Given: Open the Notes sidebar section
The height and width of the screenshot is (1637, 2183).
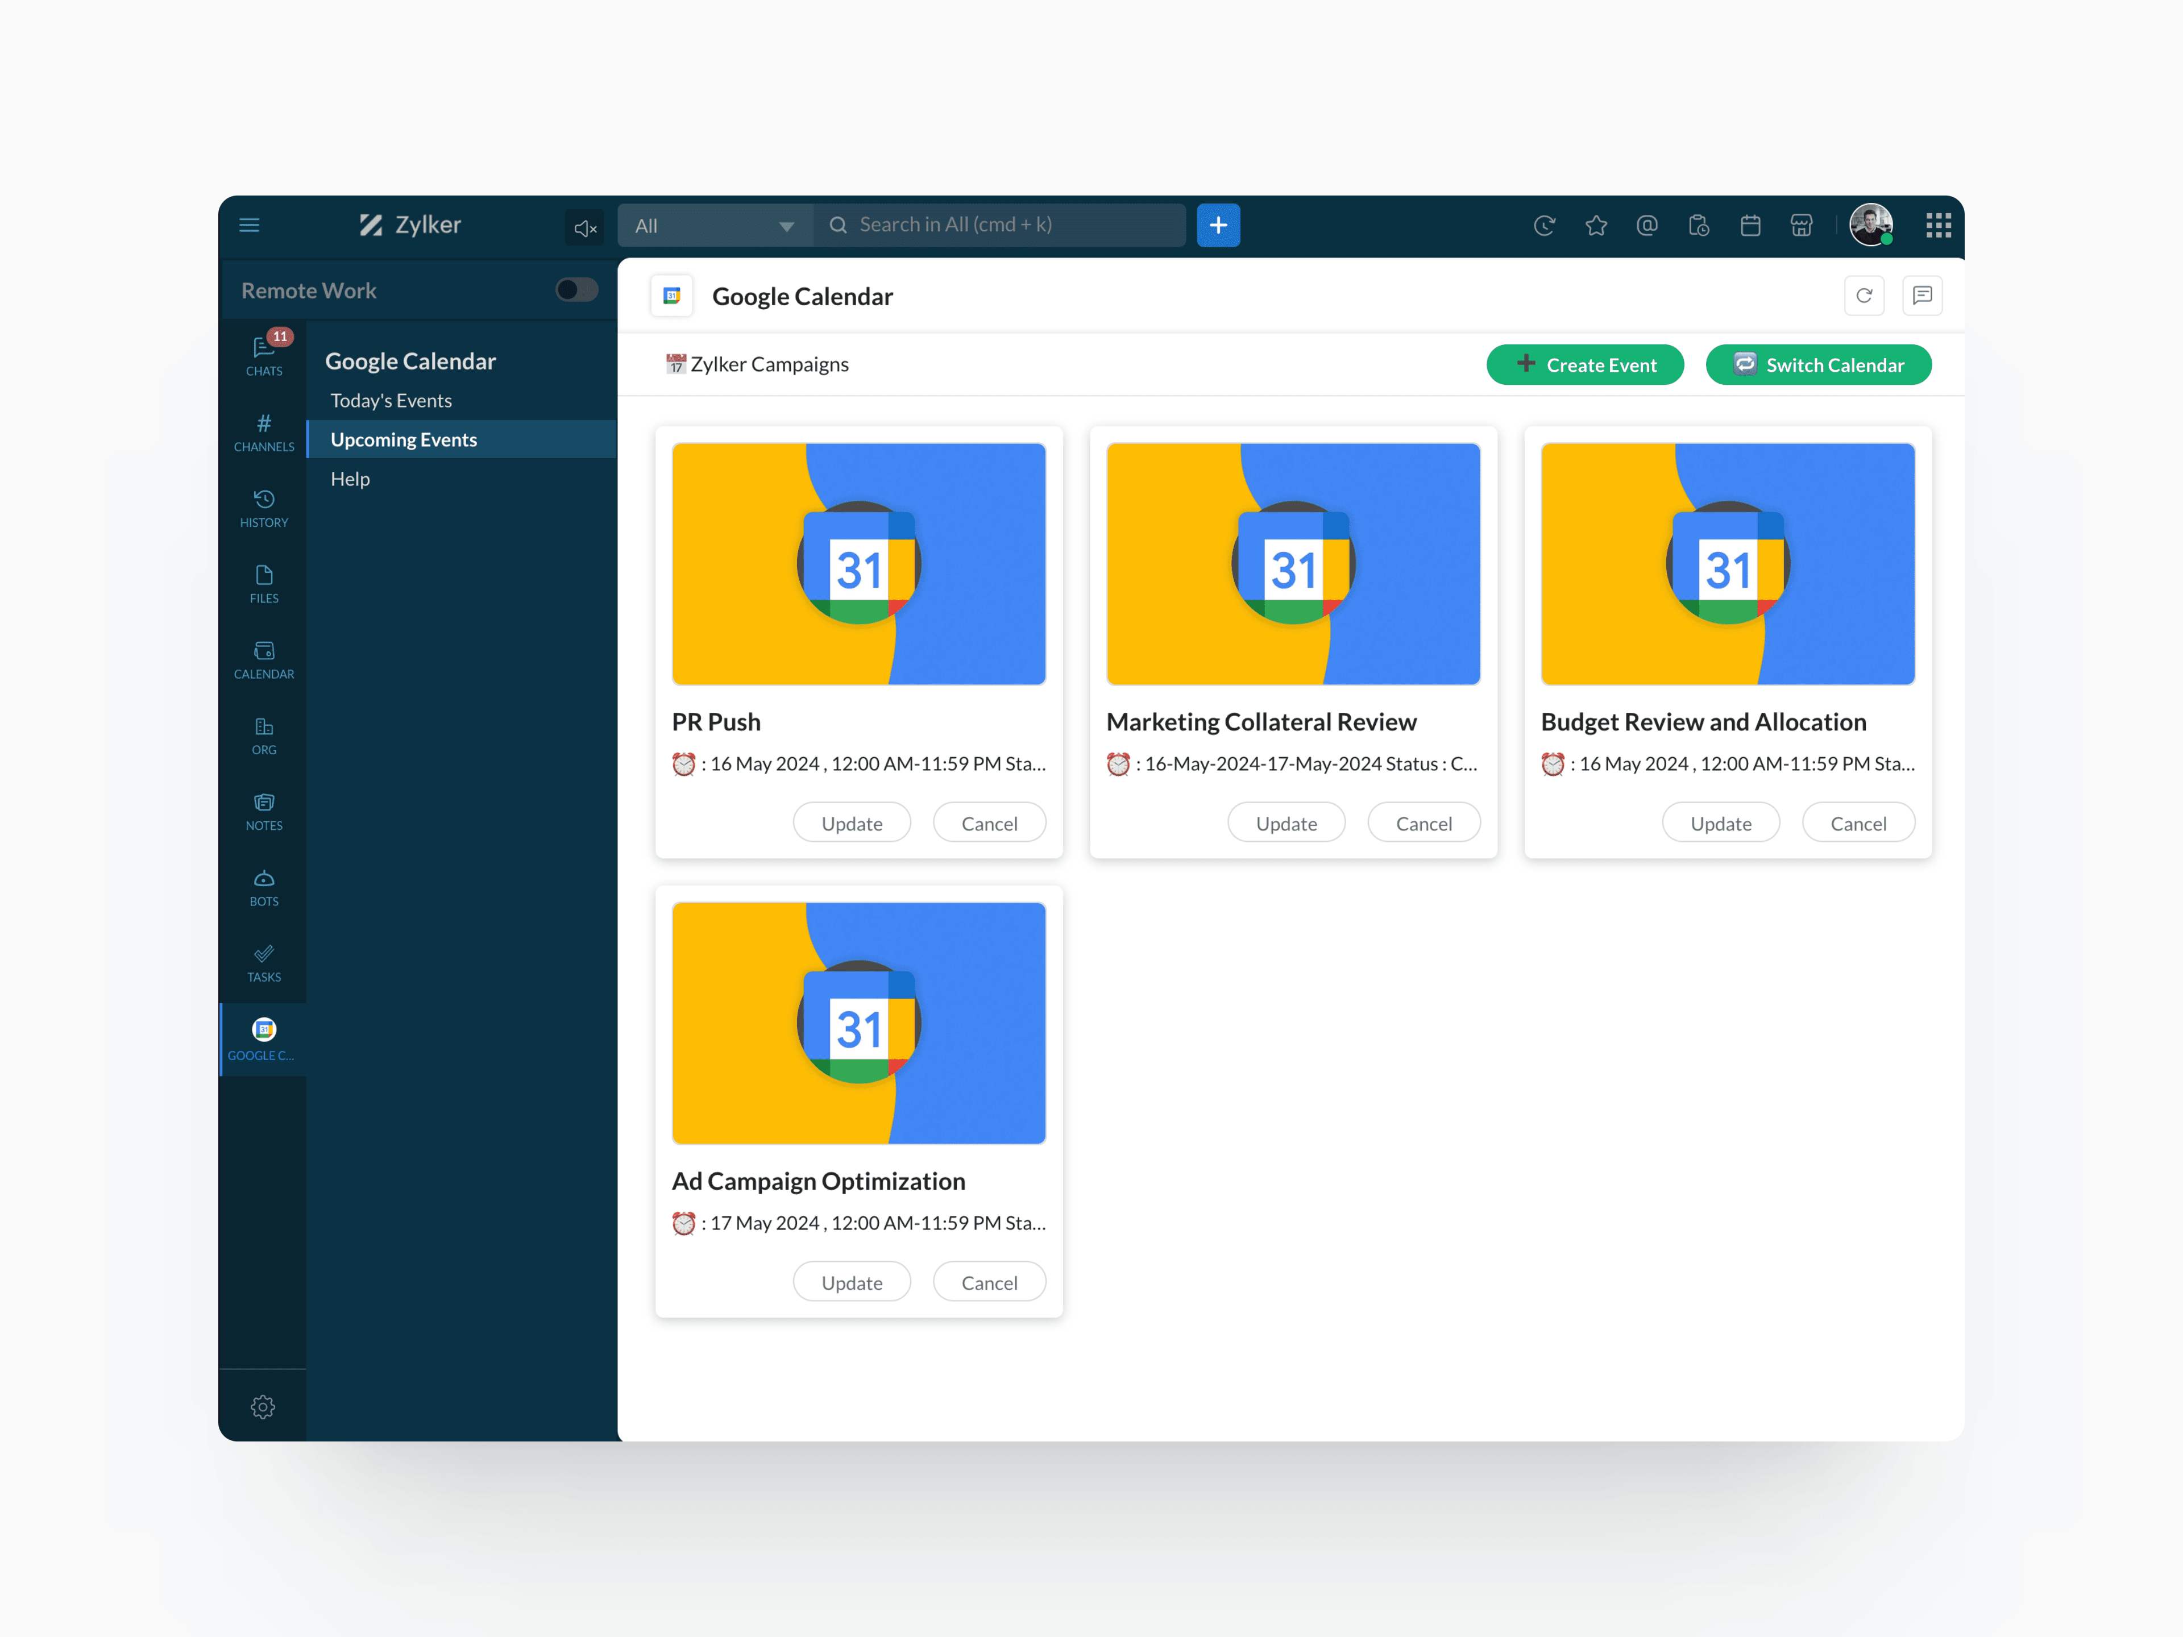Looking at the screenshot, I should (x=264, y=811).
